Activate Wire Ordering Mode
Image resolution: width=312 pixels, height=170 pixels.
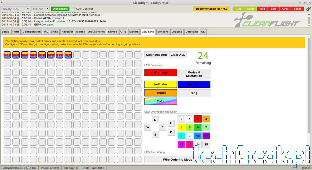[x=178, y=159]
